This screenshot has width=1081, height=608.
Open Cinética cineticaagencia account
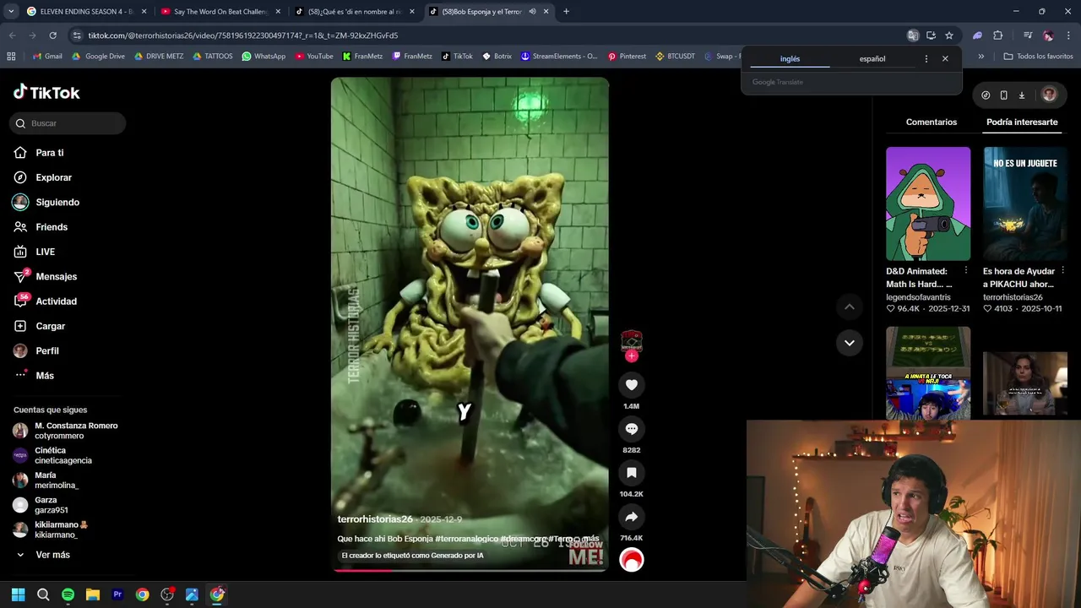coord(52,455)
